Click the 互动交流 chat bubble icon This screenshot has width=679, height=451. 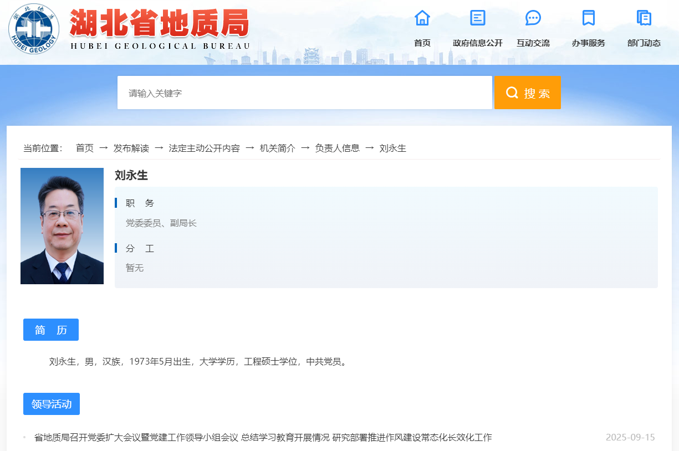[533, 18]
